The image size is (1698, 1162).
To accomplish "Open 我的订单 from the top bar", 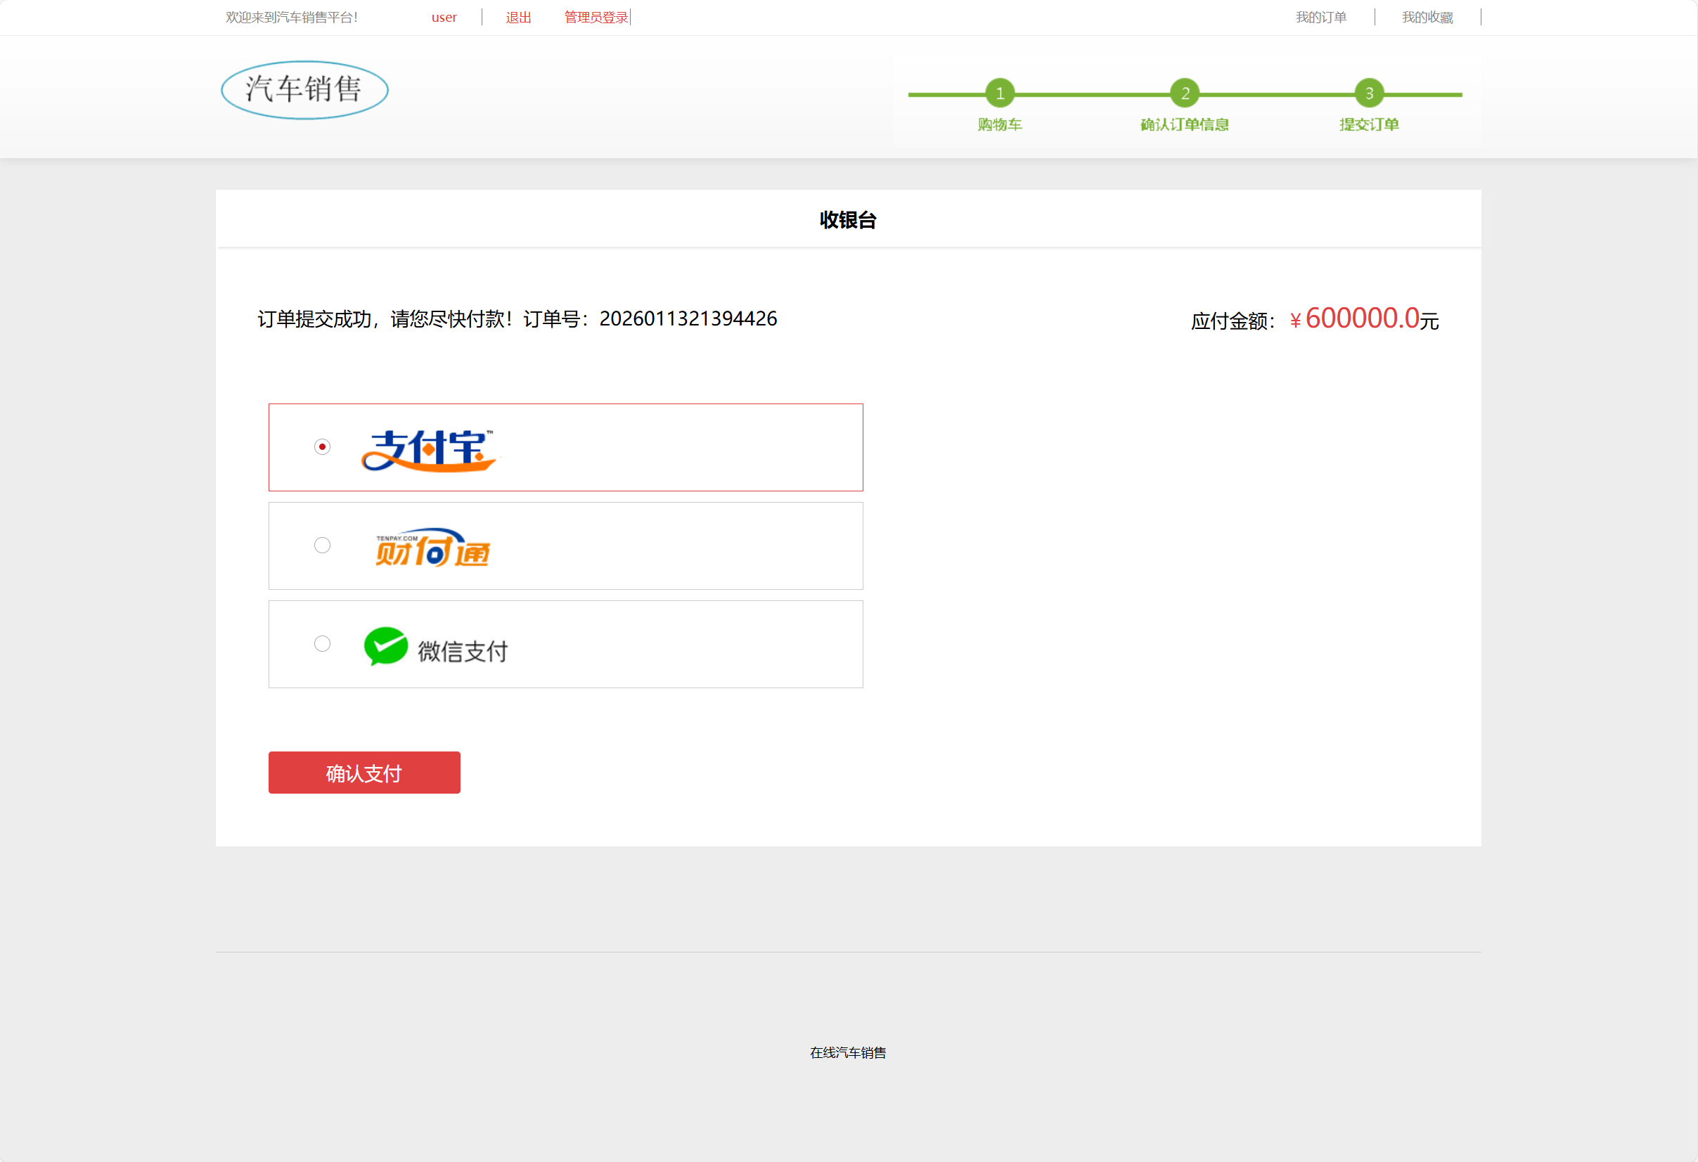I will click(x=1320, y=17).
